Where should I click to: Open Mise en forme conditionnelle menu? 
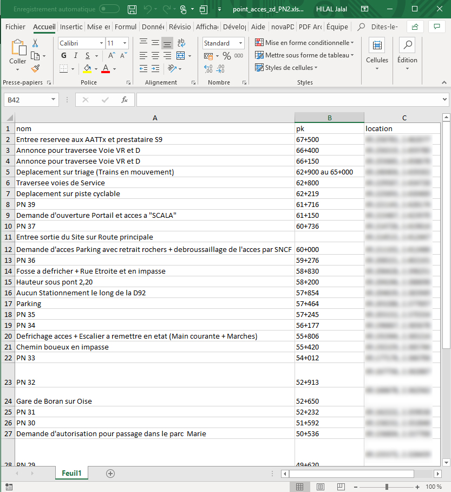pyautogui.click(x=304, y=42)
